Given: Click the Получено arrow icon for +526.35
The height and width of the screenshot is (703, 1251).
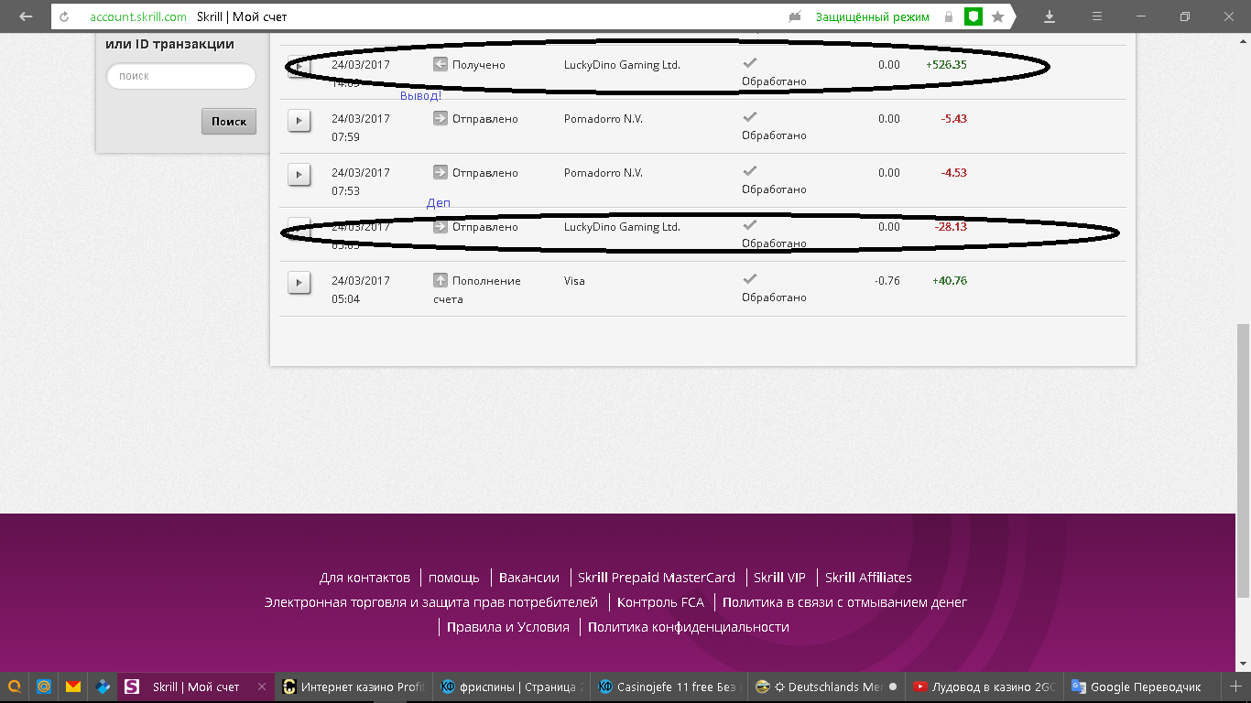Looking at the screenshot, I should (x=441, y=65).
